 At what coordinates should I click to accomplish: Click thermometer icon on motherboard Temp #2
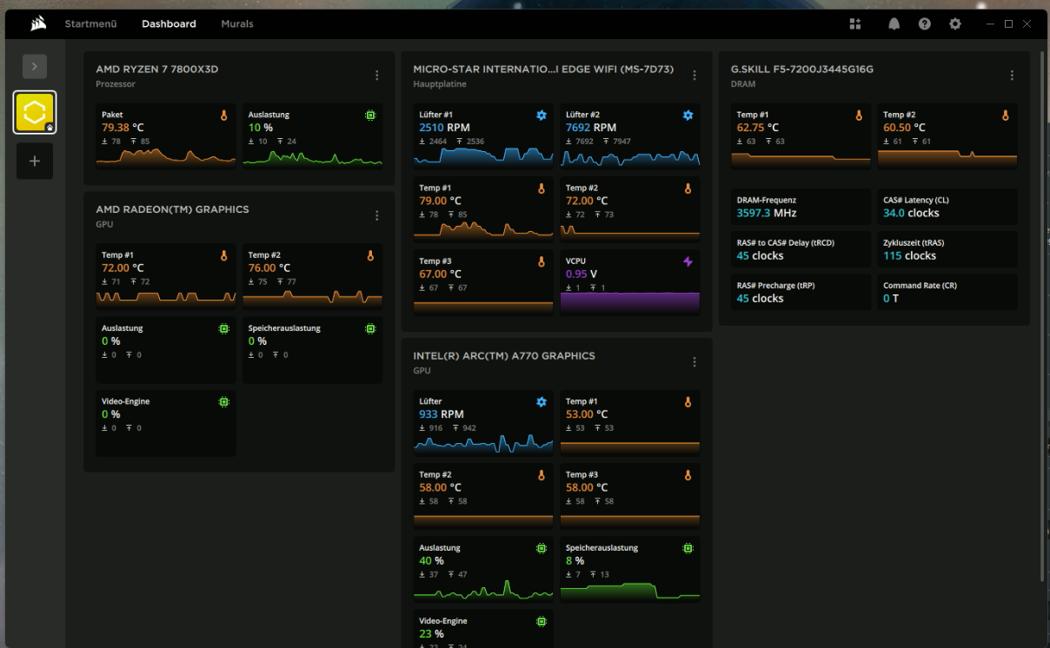(x=688, y=188)
